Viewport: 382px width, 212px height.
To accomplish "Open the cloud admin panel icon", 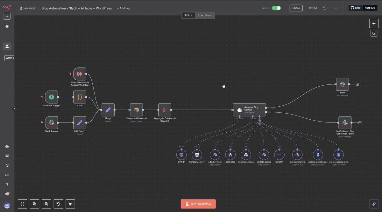I will tap(7, 146).
